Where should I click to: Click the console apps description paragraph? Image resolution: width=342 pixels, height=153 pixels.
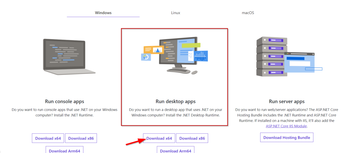click(64, 112)
